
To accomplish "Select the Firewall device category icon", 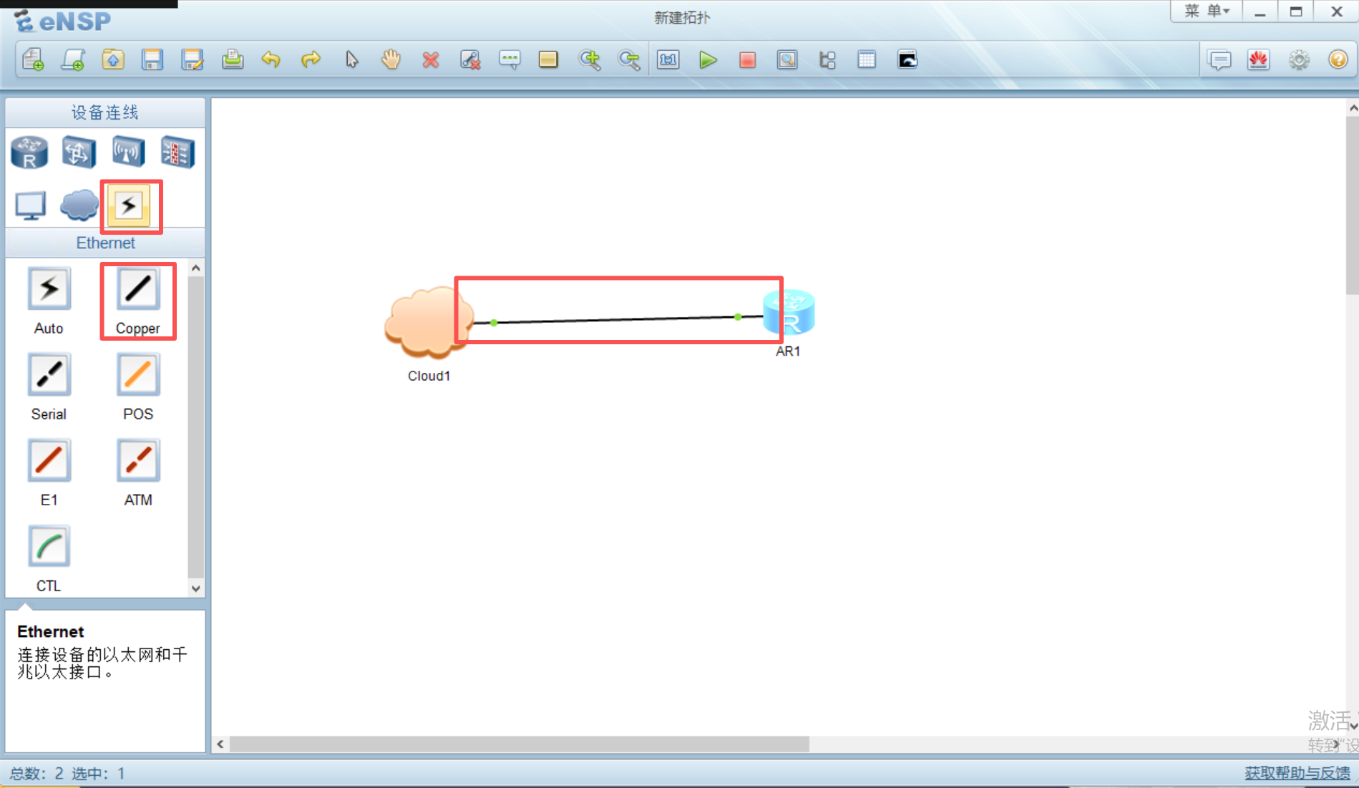I will click(x=177, y=152).
